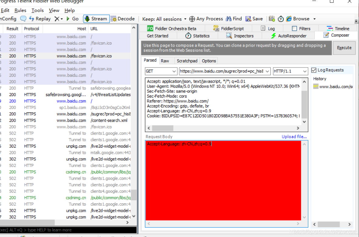The image size is (359, 237).
Task: Open the View menu
Action: 54,10
